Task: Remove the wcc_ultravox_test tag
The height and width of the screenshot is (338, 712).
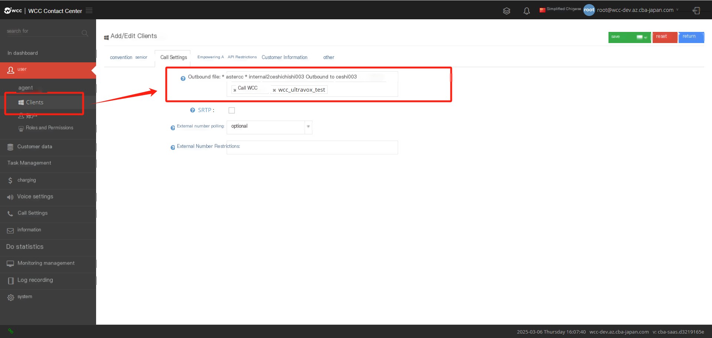Action: click(x=274, y=90)
